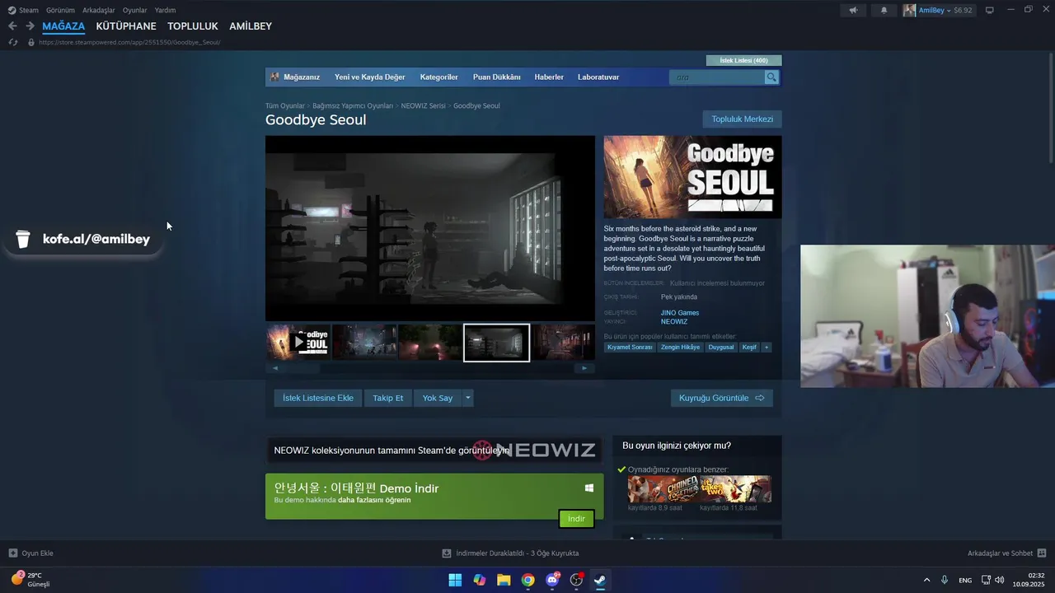Image resolution: width=1055 pixels, height=593 pixels.
Task: Click the İstek Listesi (400) button
Action: click(743, 60)
